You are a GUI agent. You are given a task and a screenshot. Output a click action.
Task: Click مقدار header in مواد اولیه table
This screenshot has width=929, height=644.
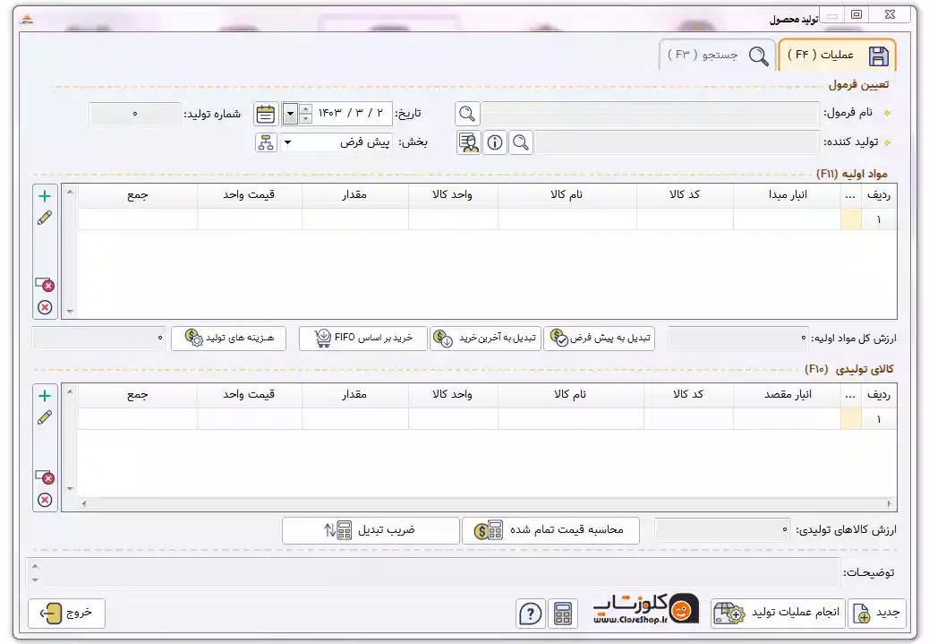tap(355, 194)
